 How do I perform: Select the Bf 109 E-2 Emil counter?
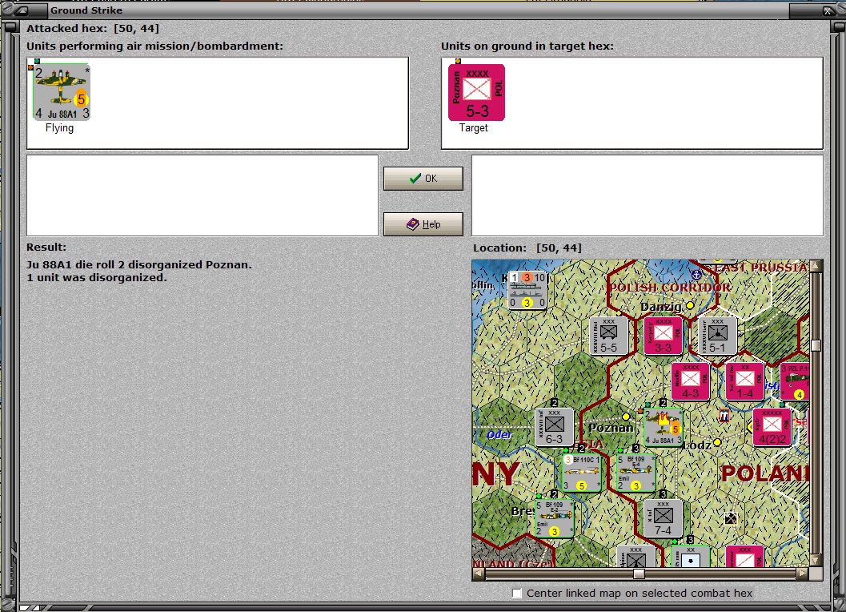(x=554, y=518)
